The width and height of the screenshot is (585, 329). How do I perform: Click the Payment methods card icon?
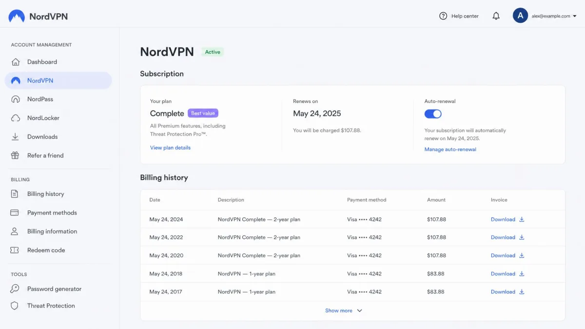tap(15, 213)
